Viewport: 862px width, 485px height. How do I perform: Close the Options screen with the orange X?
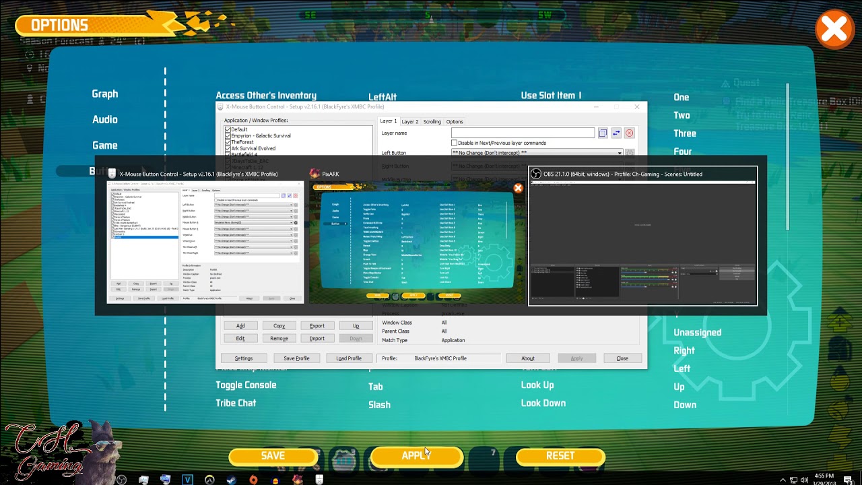[x=834, y=30]
